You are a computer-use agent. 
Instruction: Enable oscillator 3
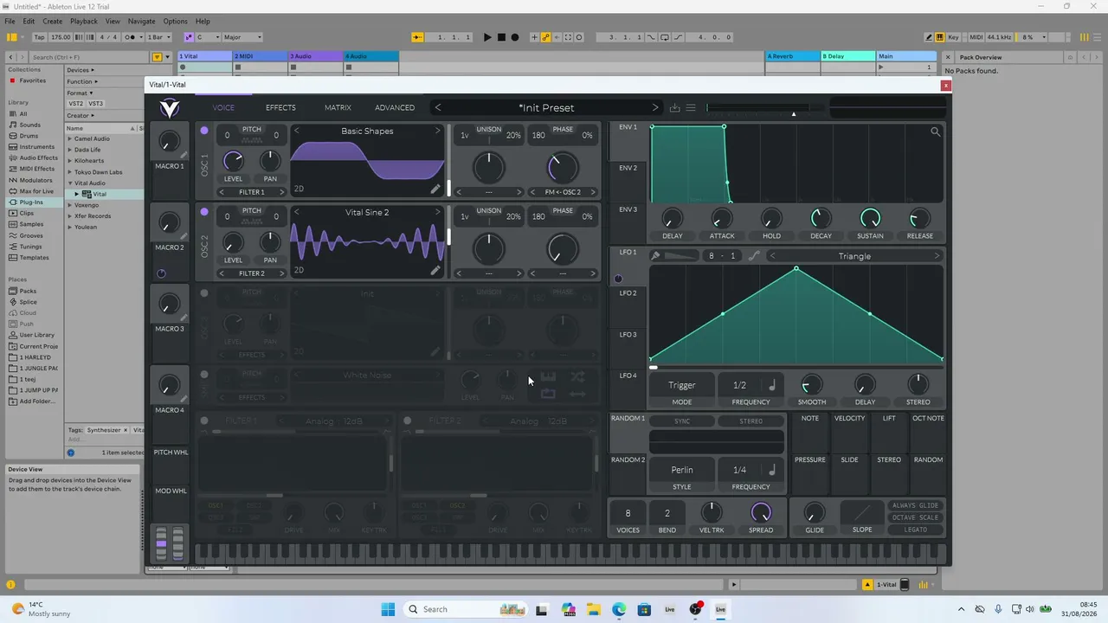pyautogui.click(x=204, y=293)
